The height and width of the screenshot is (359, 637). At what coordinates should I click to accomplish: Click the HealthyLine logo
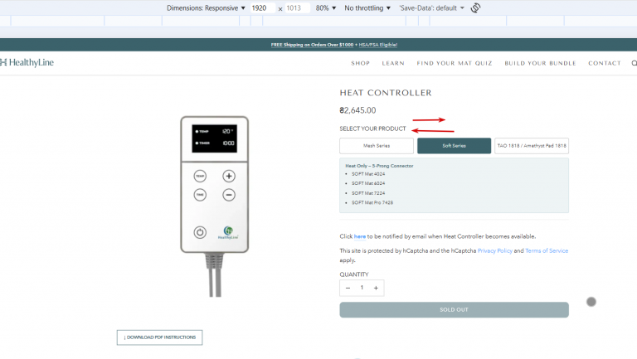click(27, 62)
